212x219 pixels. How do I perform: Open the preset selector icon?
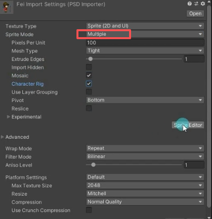point(196,3)
